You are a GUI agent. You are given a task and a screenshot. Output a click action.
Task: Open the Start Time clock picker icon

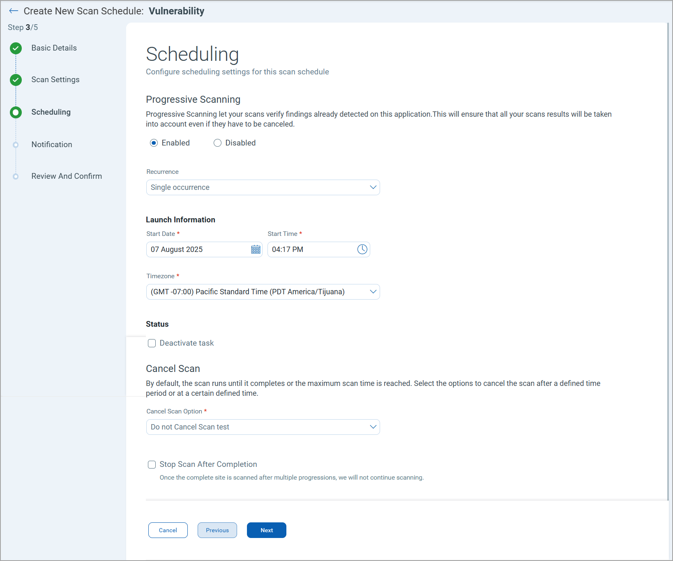(362, 249)
